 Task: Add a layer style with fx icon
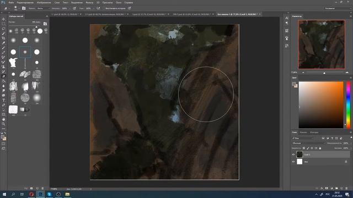(x=322, y=188)
